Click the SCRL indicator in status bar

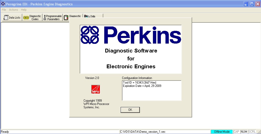pos(252,132)
